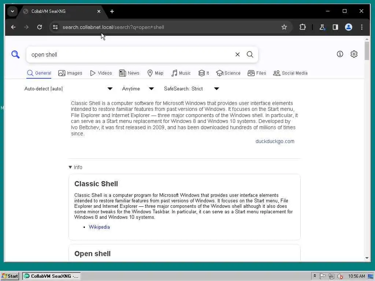
Task: Switch to the Videos search tab
Action: [101, 73]
